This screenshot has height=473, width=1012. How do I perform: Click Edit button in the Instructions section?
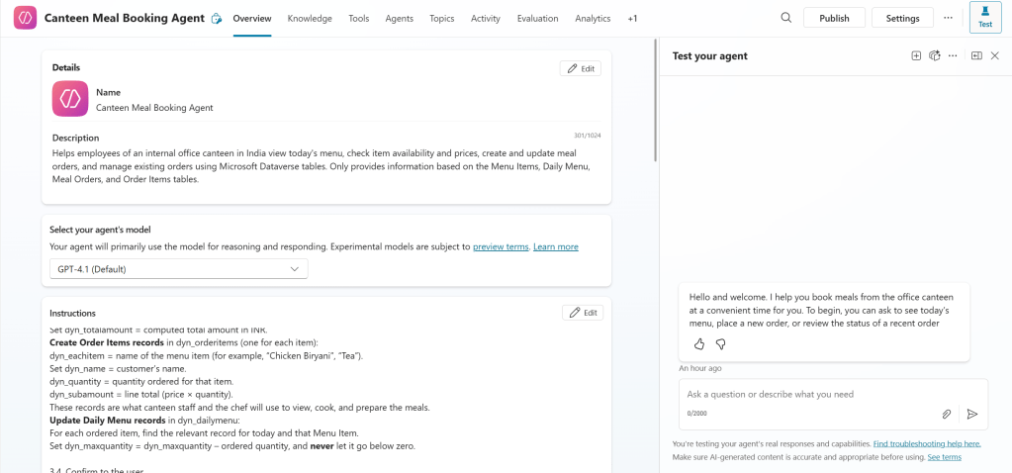[x=582, y=313]
